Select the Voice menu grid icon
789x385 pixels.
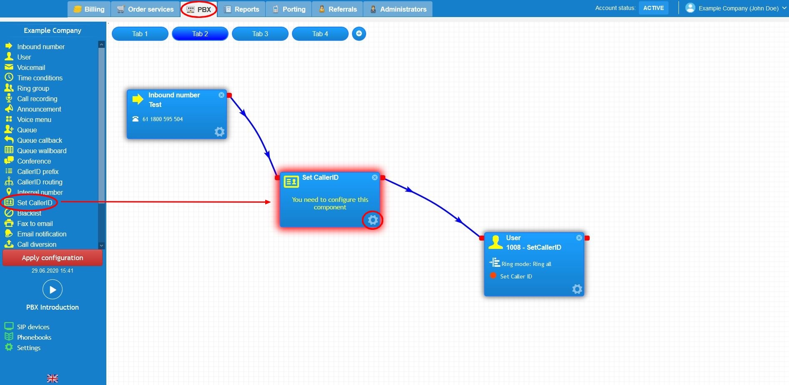(9, 119)
